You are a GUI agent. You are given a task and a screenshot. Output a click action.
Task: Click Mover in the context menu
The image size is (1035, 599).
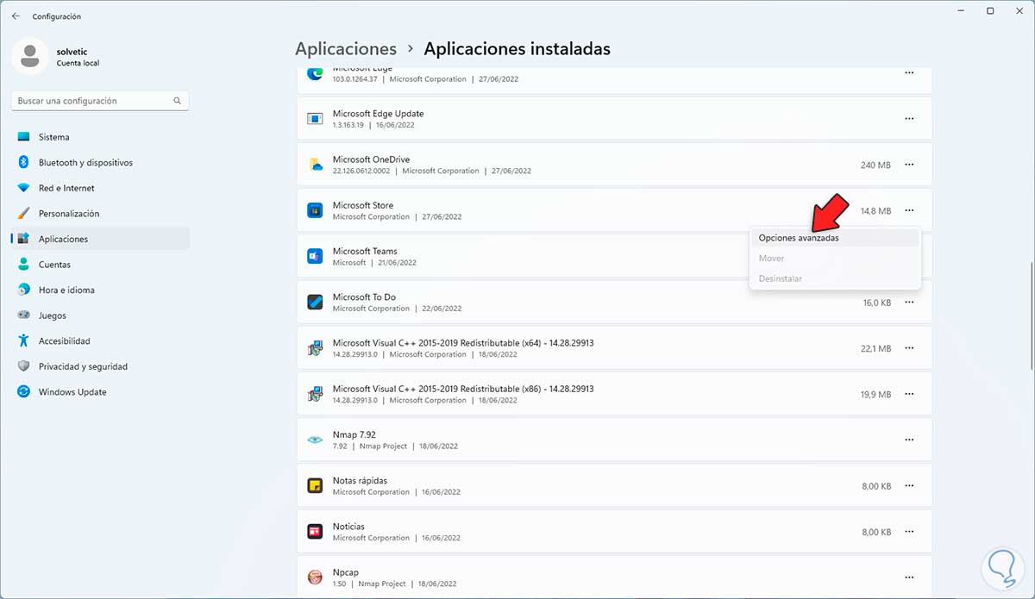(x=835, y=259)
